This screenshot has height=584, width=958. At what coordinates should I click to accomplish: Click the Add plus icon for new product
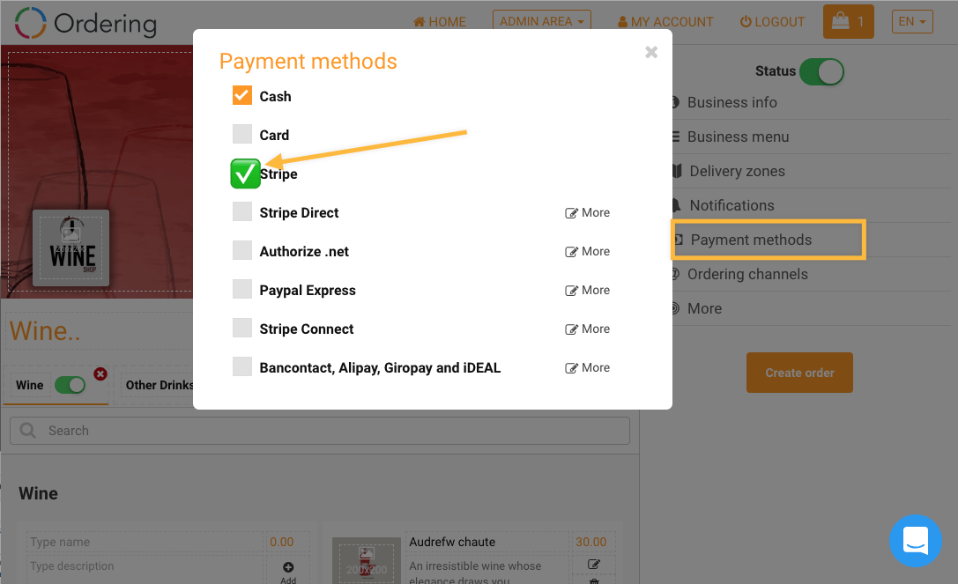tap(288, 567)
